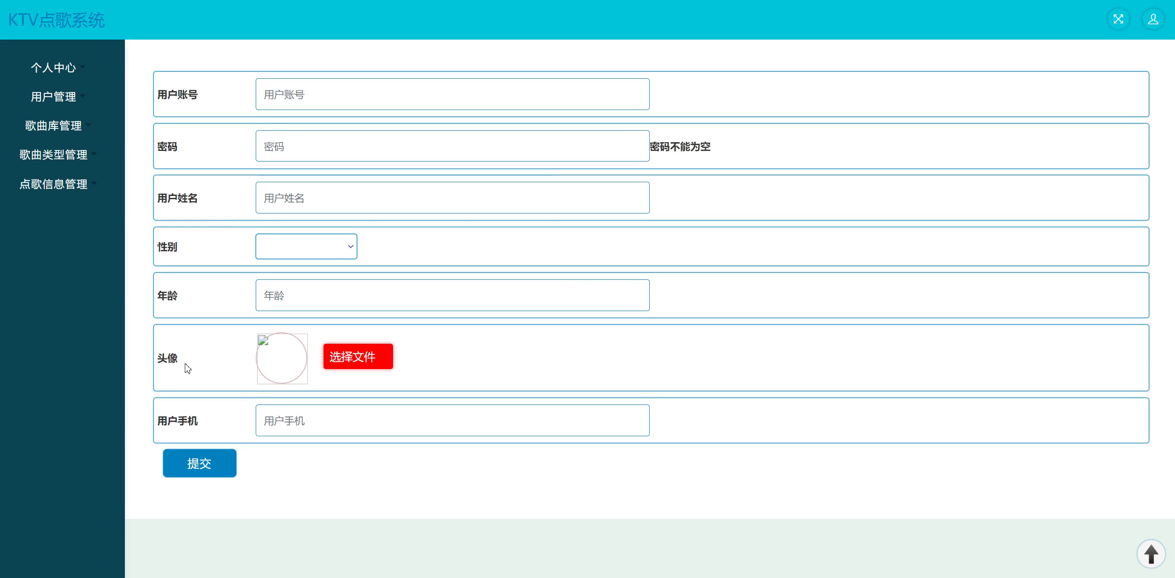Click the 提交 submit button

click(200, 463)
